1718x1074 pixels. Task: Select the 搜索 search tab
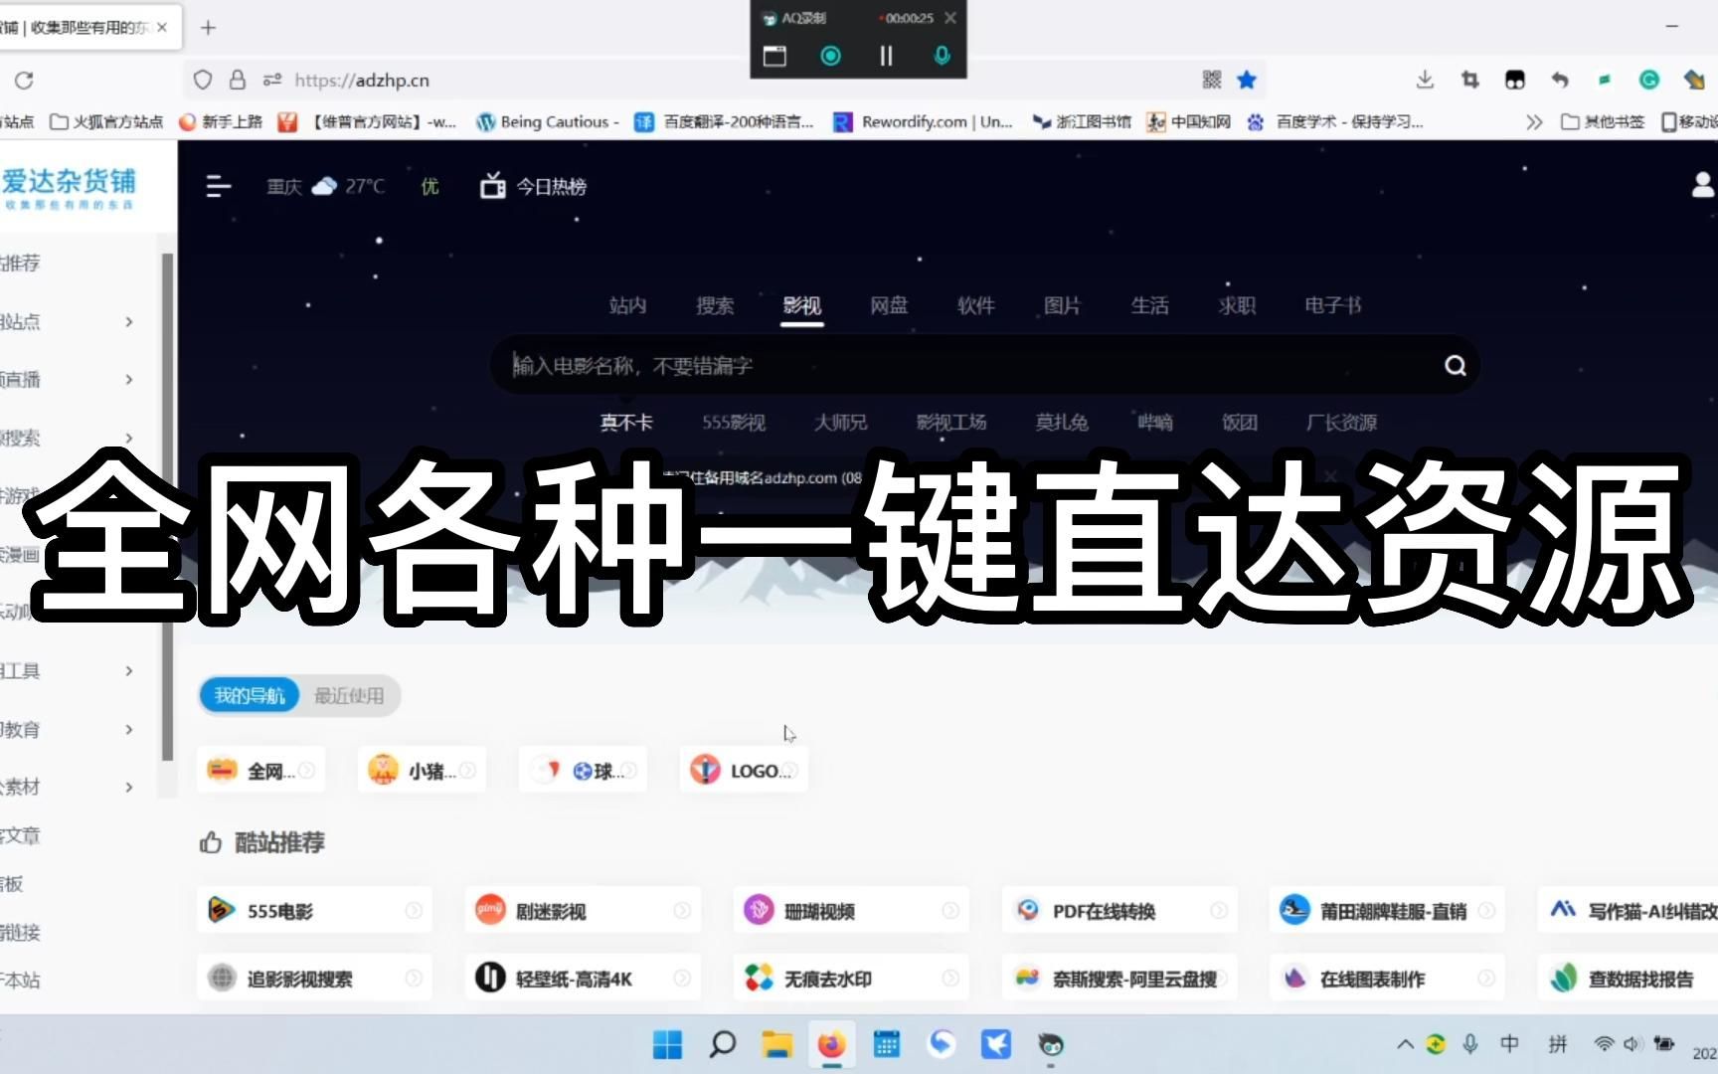pos(715,305)
